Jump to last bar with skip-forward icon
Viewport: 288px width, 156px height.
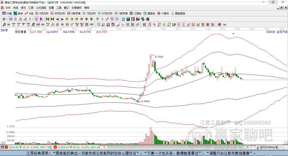[x=52, y=19]
